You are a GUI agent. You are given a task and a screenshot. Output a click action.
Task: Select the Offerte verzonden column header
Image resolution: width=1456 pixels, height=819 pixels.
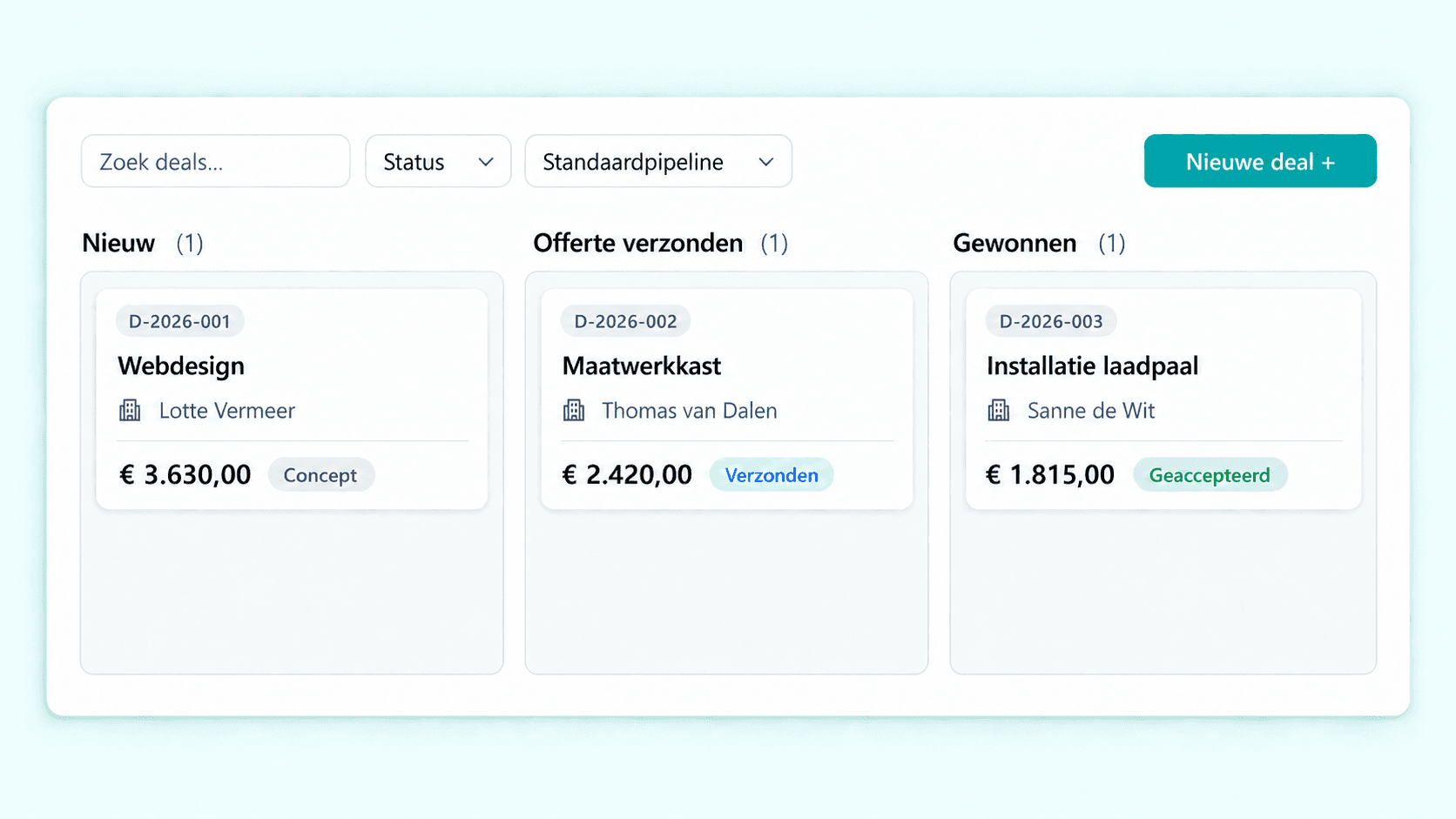pyautogui.click(x=638, y=243)
